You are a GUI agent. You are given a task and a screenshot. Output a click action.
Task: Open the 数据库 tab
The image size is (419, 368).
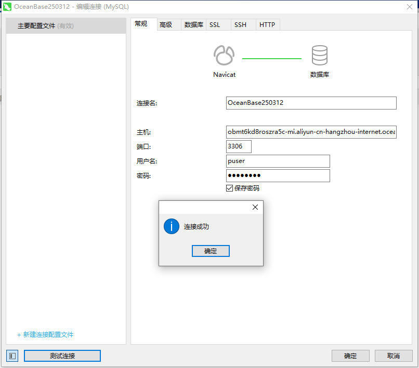[194, 25]
